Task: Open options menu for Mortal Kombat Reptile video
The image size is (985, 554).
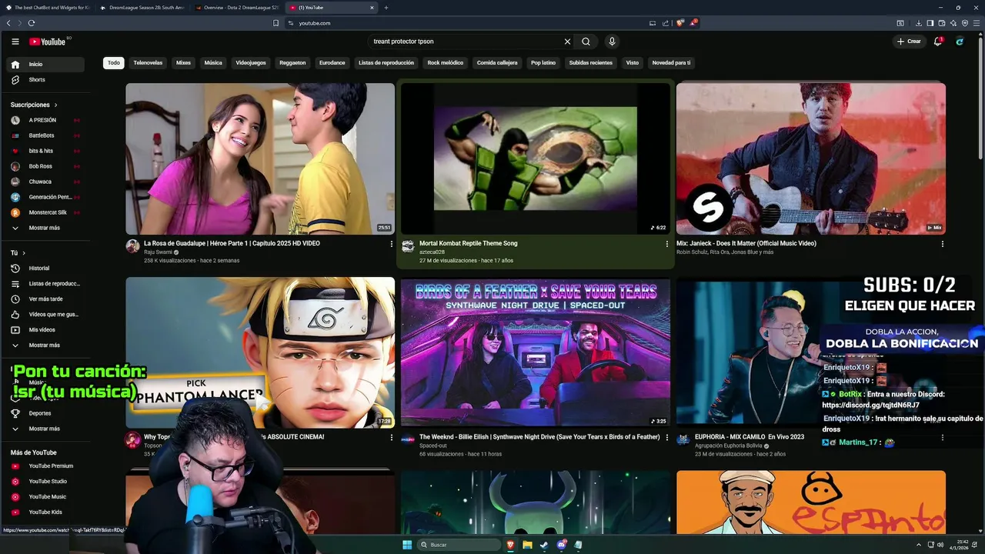Action: 667,244
